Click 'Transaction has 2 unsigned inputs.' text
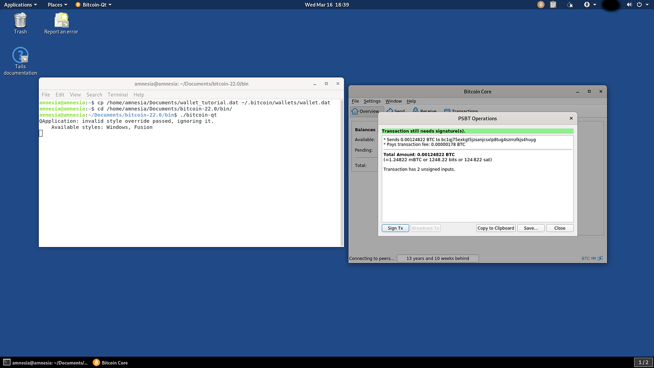 pos(419,169)
